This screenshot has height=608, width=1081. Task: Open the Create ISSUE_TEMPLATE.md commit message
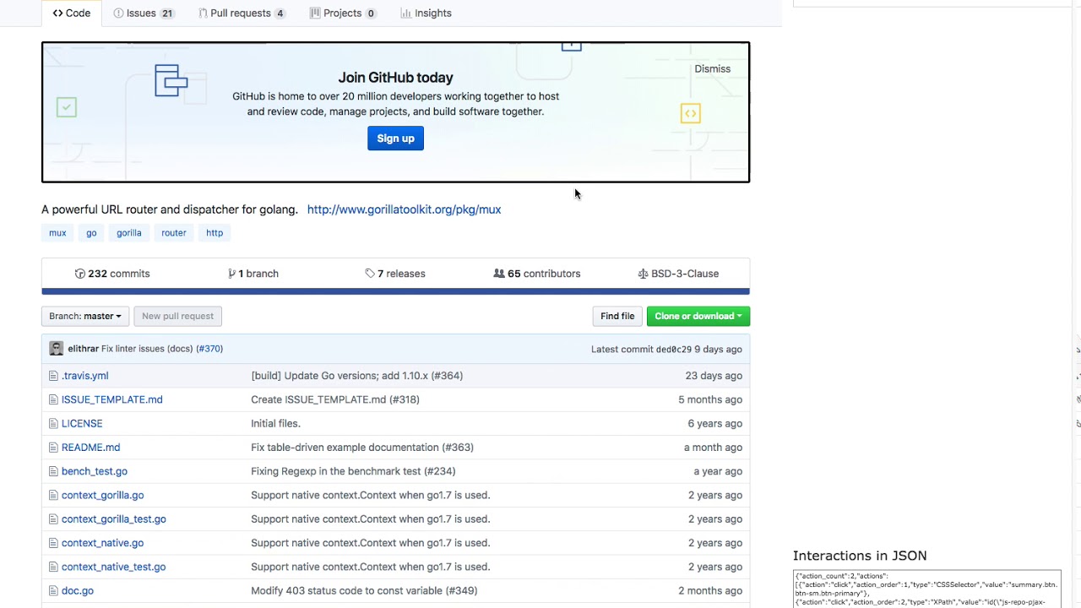(x=334, y=399)
